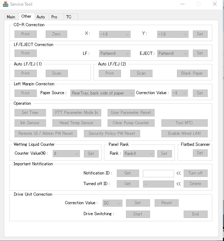Switch to the Main tab
This screenshot has width=224, height=241.
click(11, 17)
